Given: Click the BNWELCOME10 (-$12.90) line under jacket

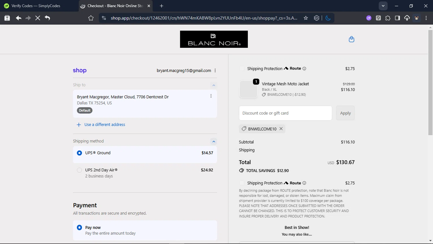Looking at the screenshot, I should pyautogui.click(x=286, y=94).
